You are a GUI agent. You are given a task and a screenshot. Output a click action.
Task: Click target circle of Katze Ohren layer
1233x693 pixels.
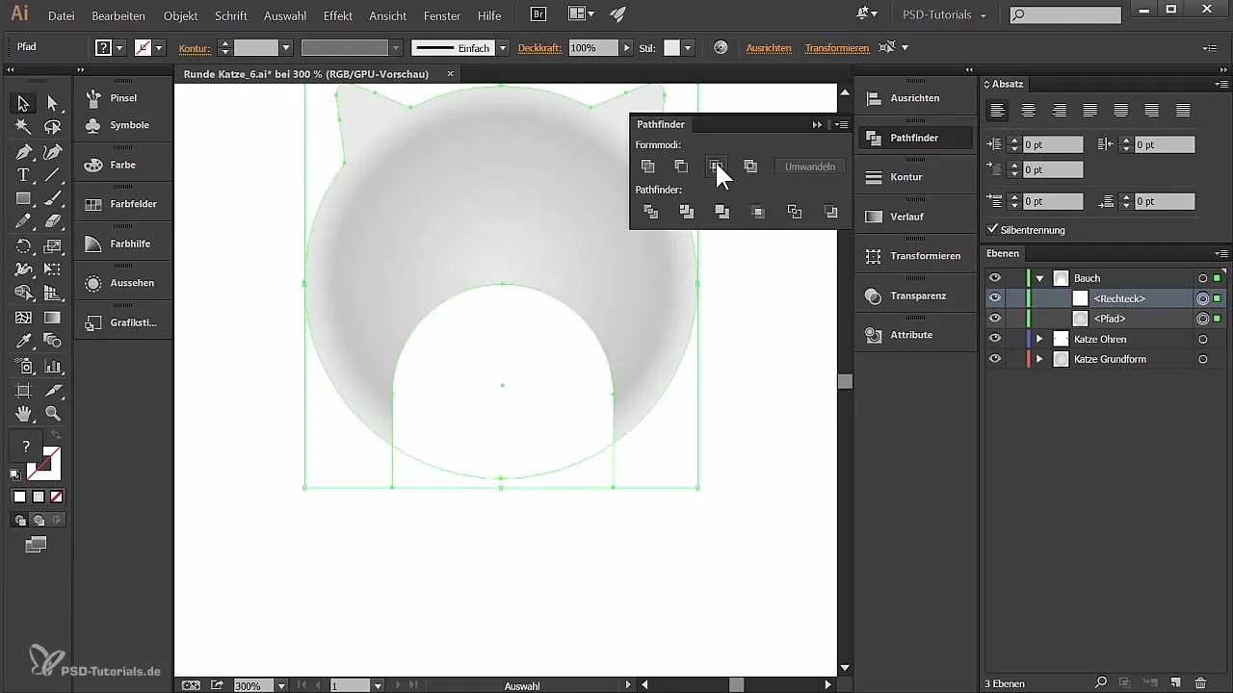point(1202,339)
